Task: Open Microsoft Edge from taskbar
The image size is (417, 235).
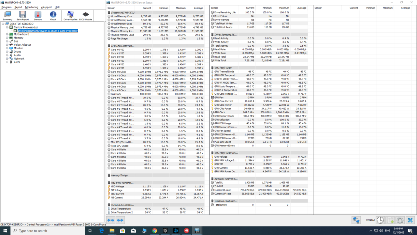Action: 101,231
